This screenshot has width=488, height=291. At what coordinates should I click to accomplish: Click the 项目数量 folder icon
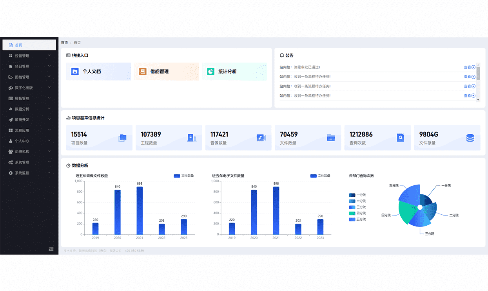(x=122, y=138)
